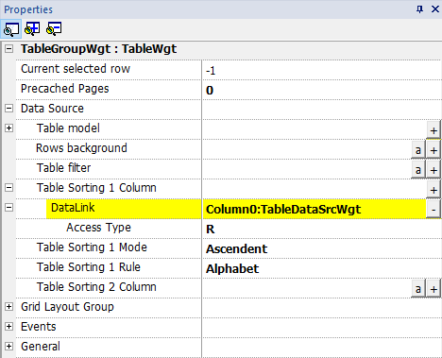This screenshot has width=442, height=358.
Task: Click the Precached Pages value field
Action: click(322, 90)
